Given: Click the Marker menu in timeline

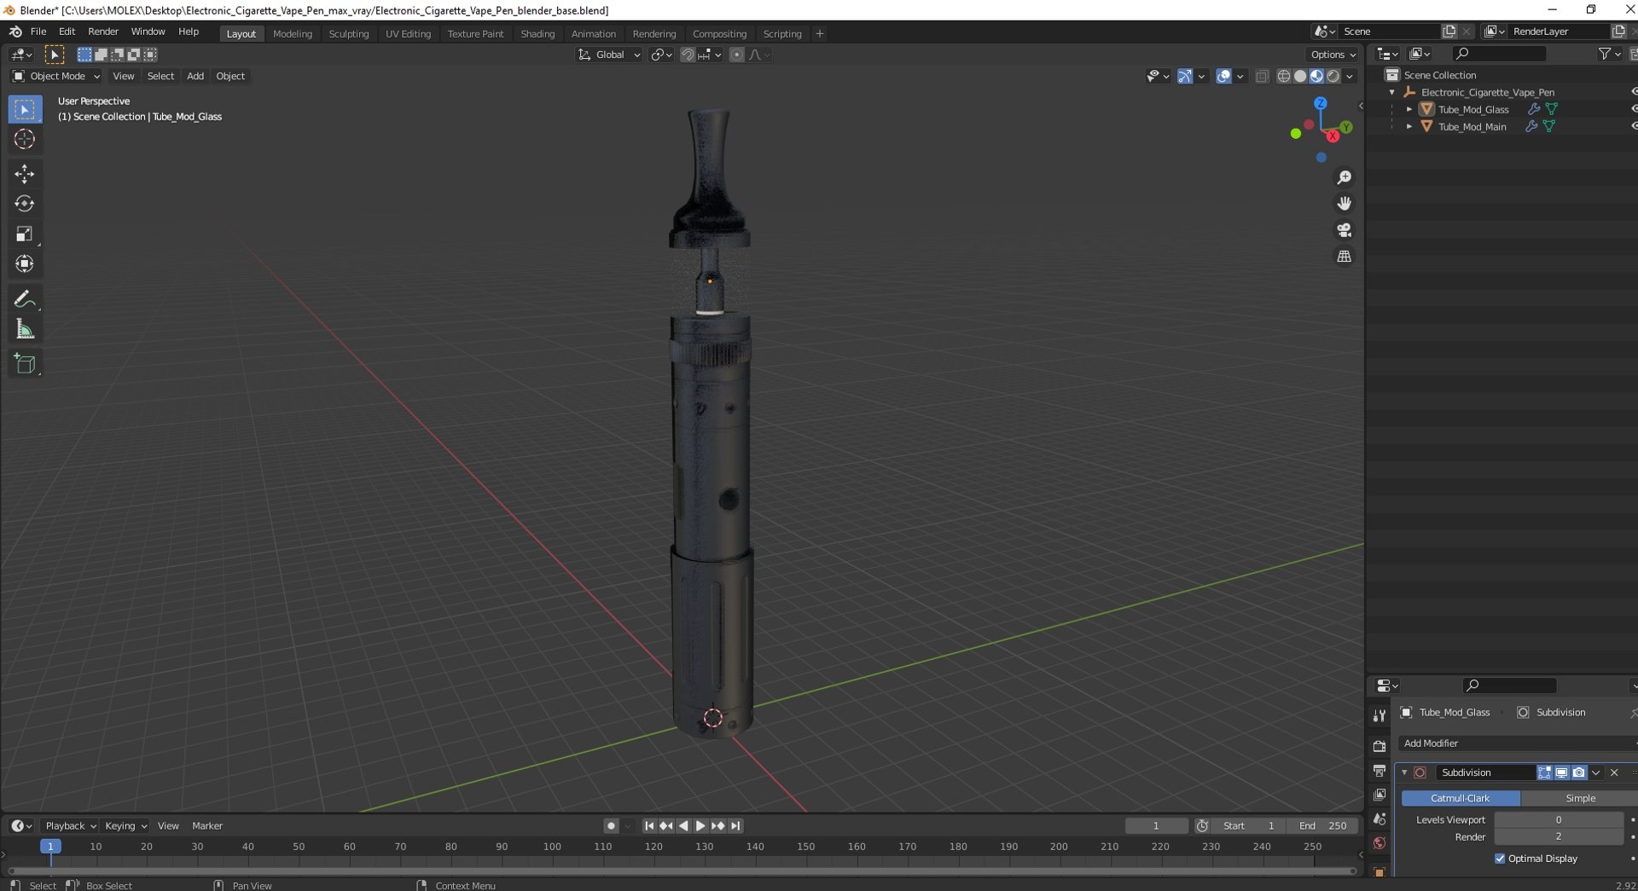Looking at the screenshot, I should (x=207, y=825).
